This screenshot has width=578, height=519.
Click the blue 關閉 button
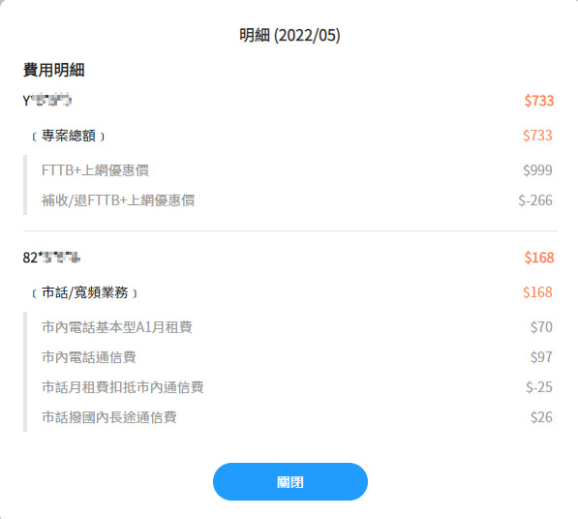[290, 482]
